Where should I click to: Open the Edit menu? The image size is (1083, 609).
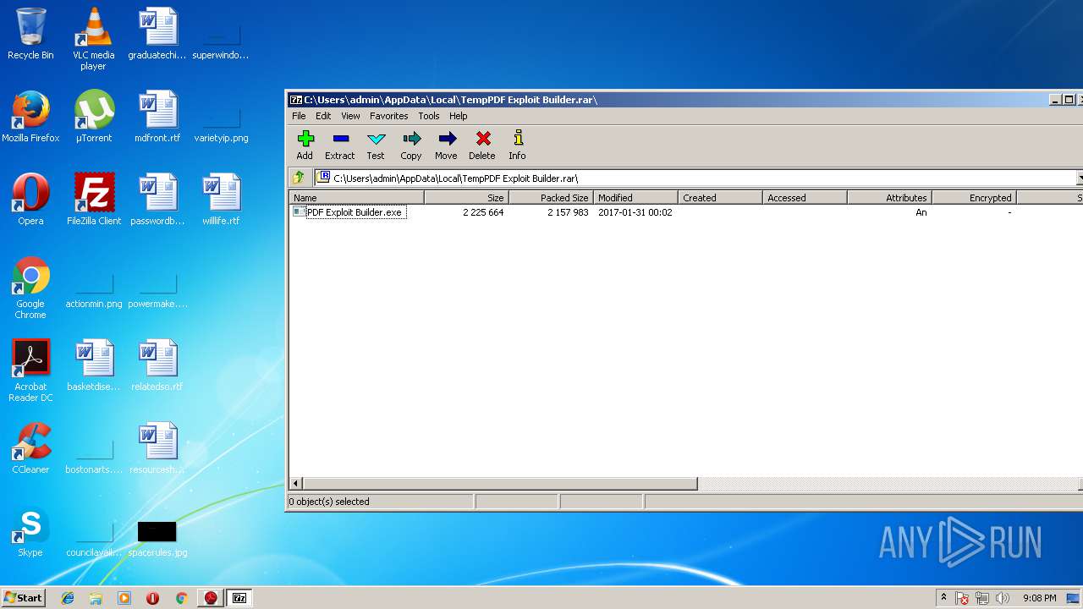(323, 116)
